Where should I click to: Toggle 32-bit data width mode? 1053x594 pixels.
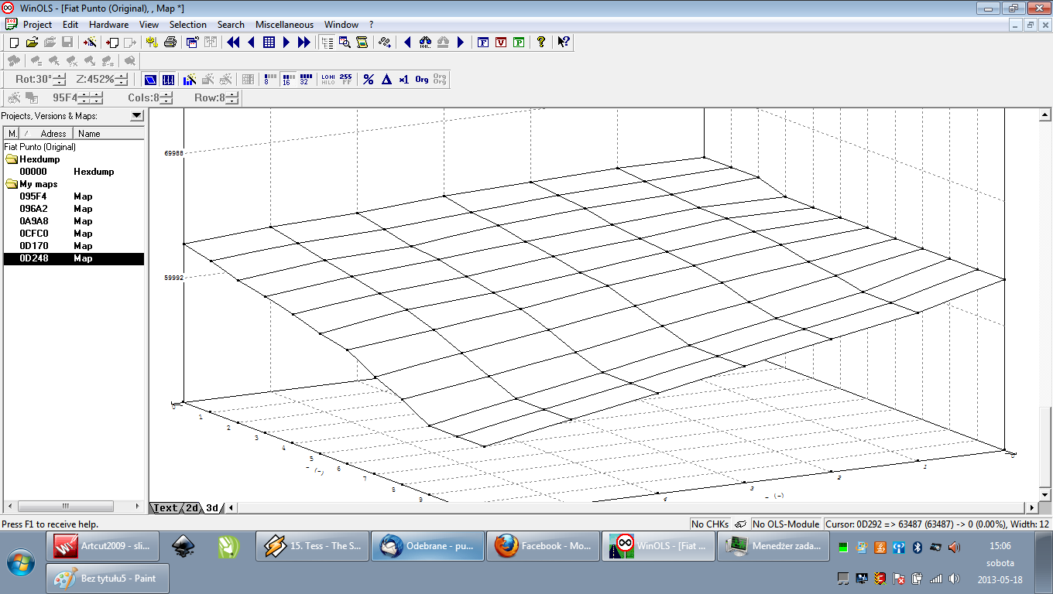pos(304,79)
